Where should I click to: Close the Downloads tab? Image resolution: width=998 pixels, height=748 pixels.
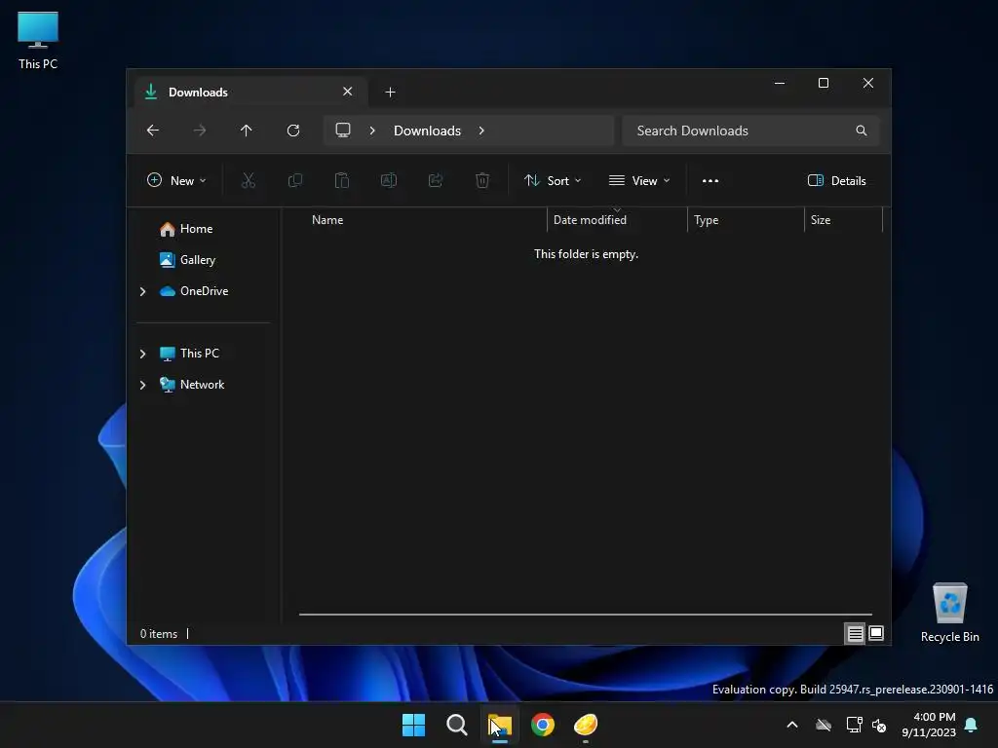pyautogui.click(x=348, y=92)
